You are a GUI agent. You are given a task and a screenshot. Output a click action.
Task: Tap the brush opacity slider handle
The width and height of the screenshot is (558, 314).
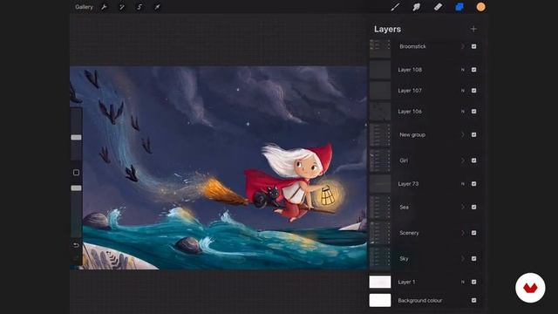[76, 188]
